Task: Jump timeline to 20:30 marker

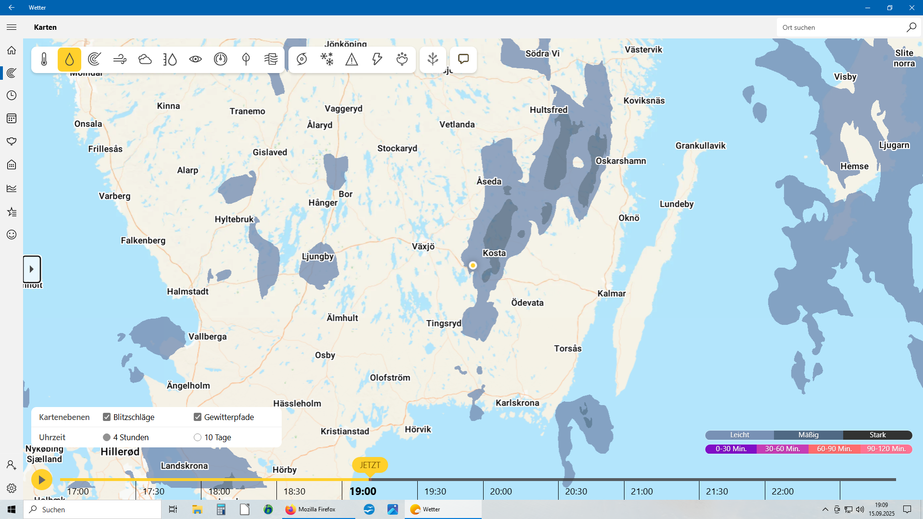Action: pos(576,491)
